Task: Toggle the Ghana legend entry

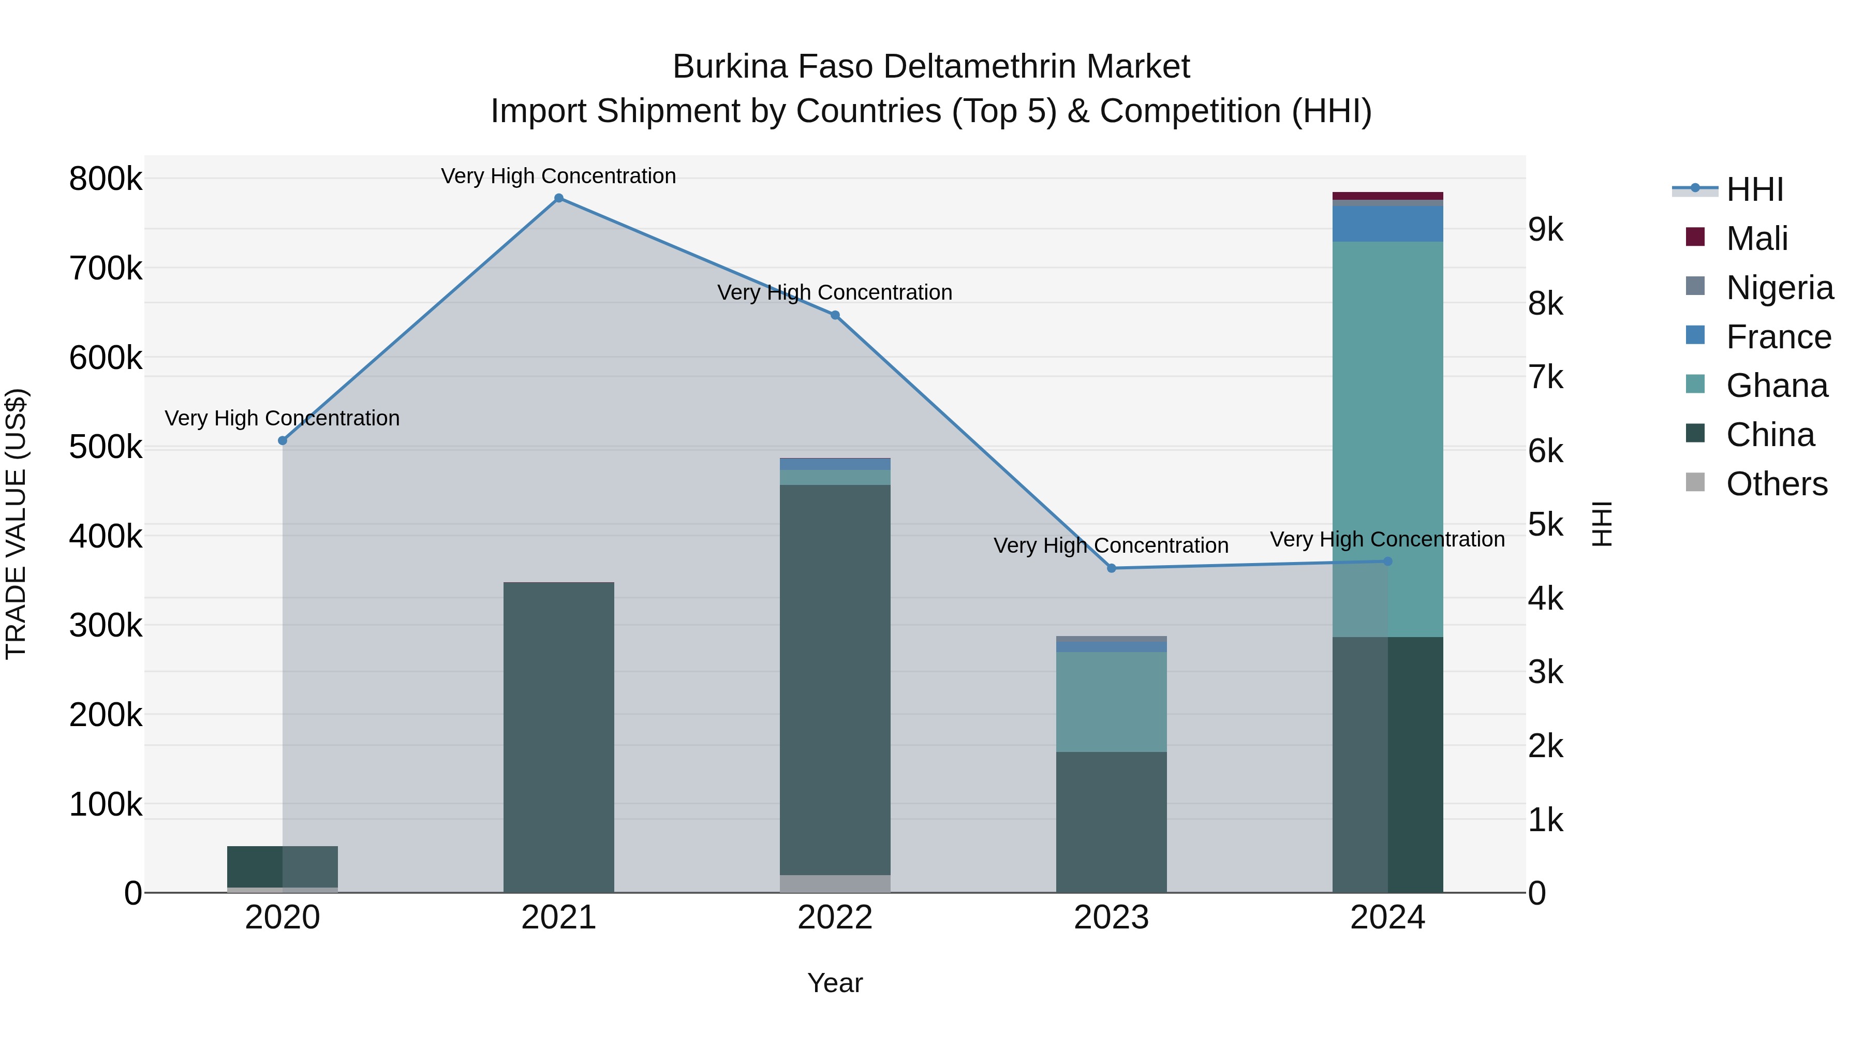Action: click(1757, 386)
